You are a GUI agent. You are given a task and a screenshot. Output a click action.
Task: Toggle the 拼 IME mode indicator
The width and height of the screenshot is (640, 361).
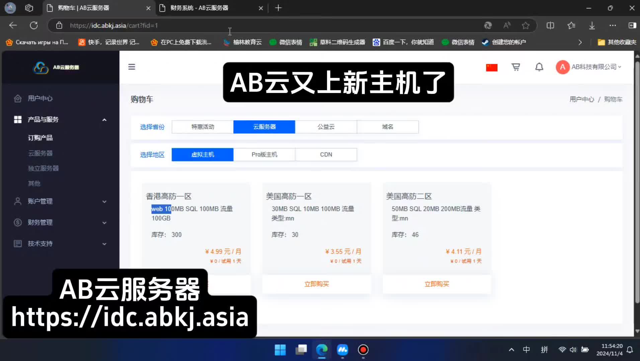[x=545, y=350]
